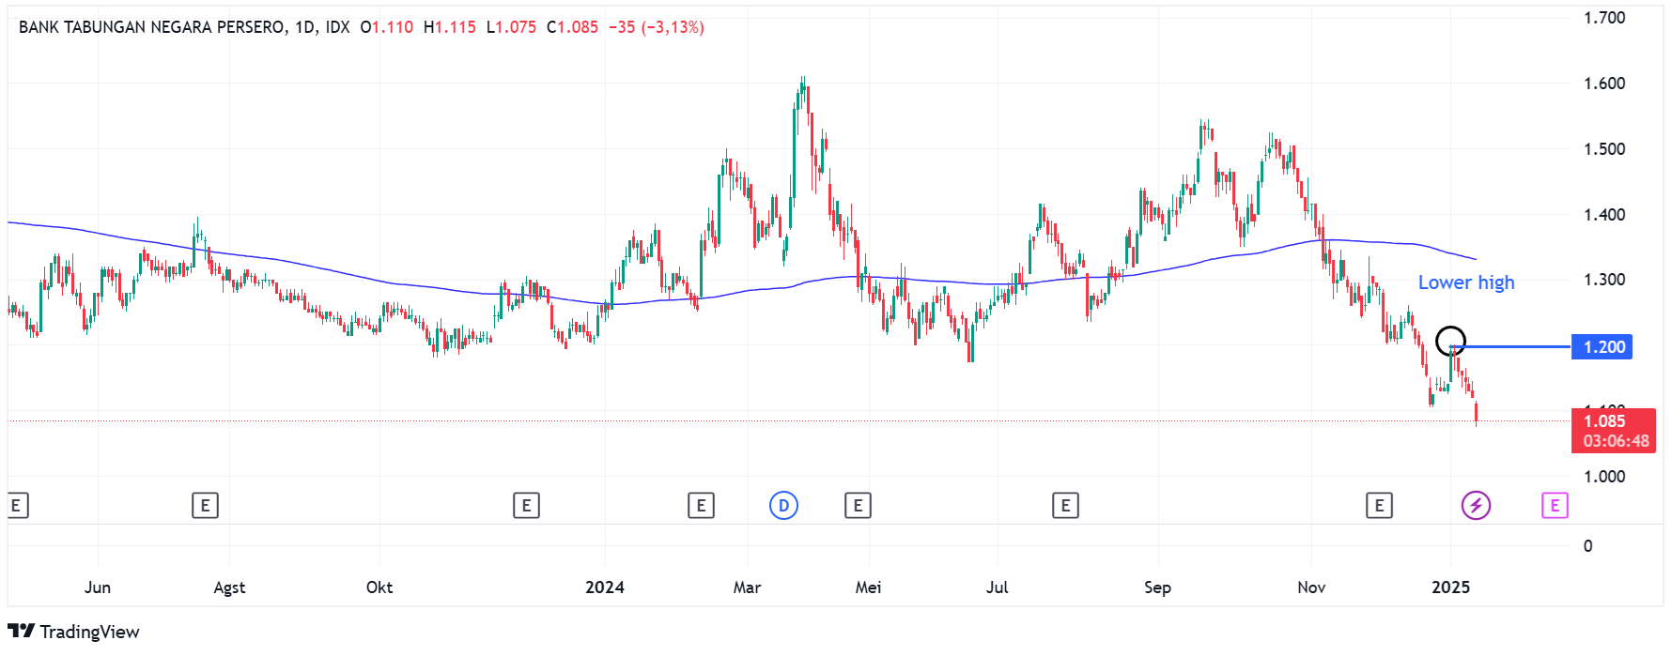This screenshot has width=1671, height=656.
Task: Click the Okt label on the time axis
Action: coord(379,587)
